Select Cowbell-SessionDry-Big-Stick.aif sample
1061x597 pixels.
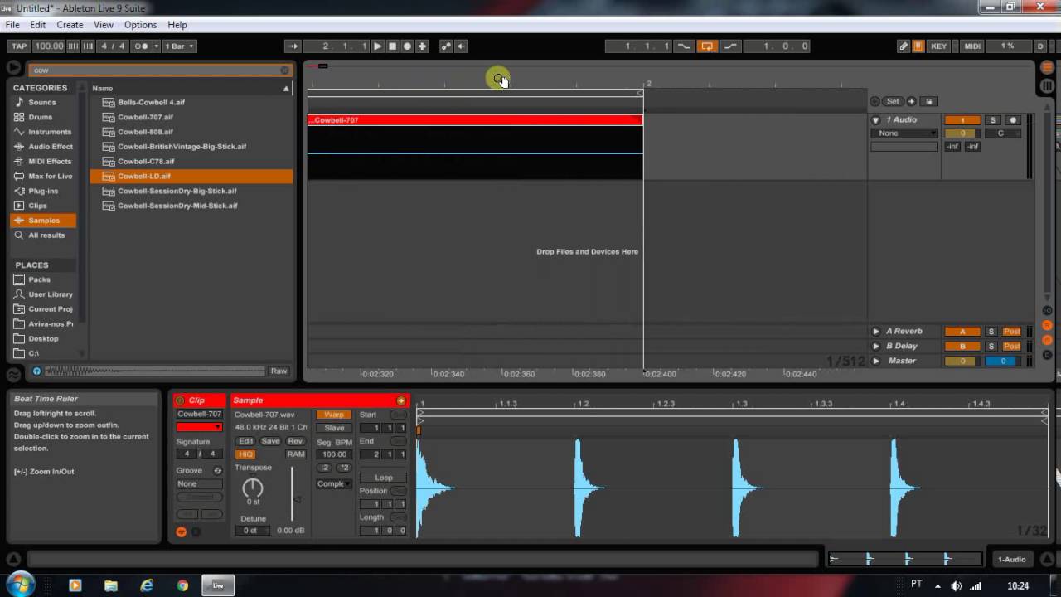(177, 191)
